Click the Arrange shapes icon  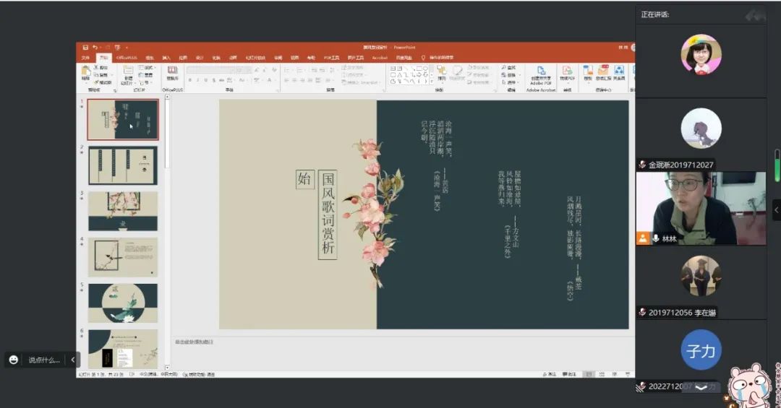click(440, 72)
